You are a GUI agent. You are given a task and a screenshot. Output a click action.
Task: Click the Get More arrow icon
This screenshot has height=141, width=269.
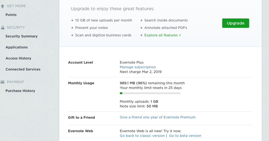pos(2,6)
